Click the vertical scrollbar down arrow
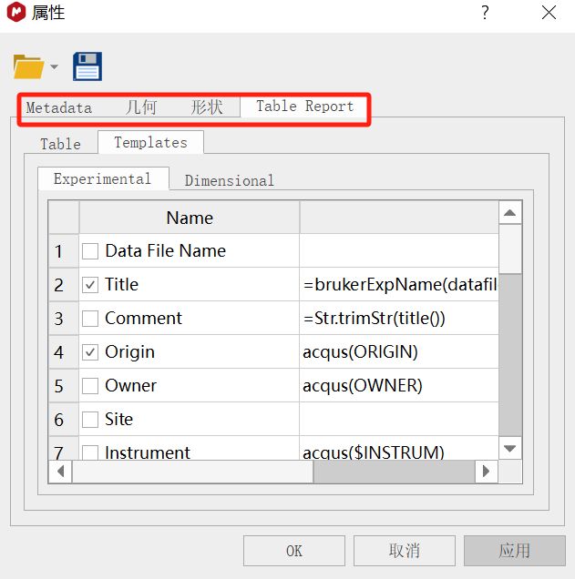The height and width of the screenshot is (579, 575). point(510,448)
